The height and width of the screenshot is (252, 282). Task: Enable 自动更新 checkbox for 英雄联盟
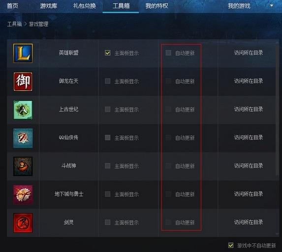tap(168, 53)
